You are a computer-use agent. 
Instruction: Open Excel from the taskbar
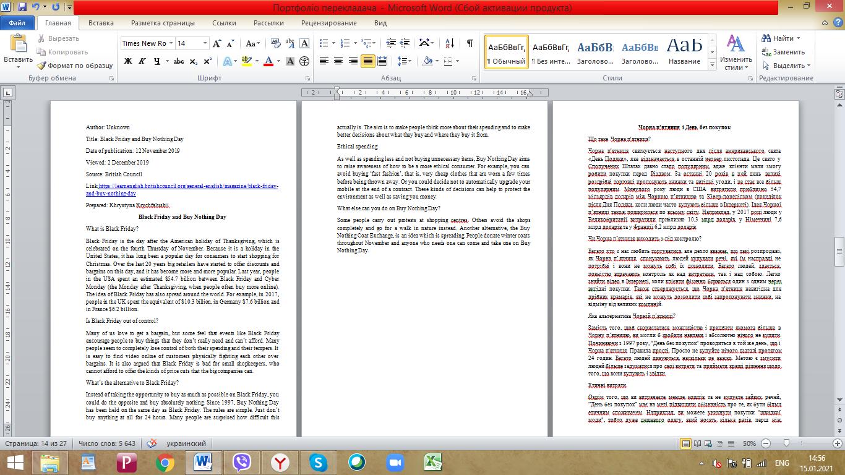click(432, 462)
